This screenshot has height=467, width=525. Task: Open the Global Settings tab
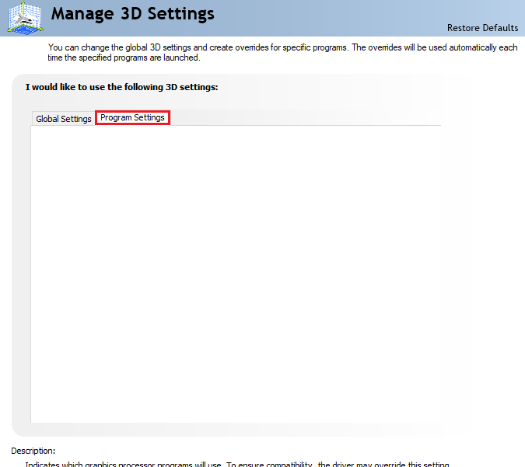(x=64, y=119)
